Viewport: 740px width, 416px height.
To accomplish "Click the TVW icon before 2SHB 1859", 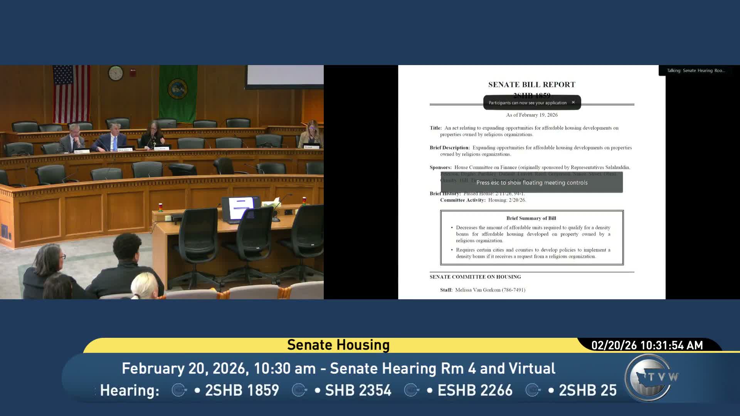I will [179, 390].
